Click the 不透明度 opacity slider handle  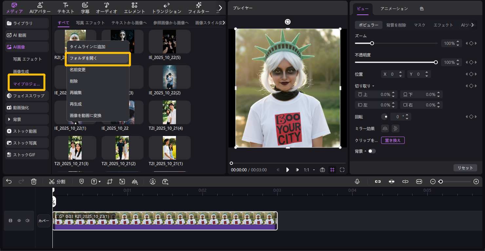pos(436,62)
